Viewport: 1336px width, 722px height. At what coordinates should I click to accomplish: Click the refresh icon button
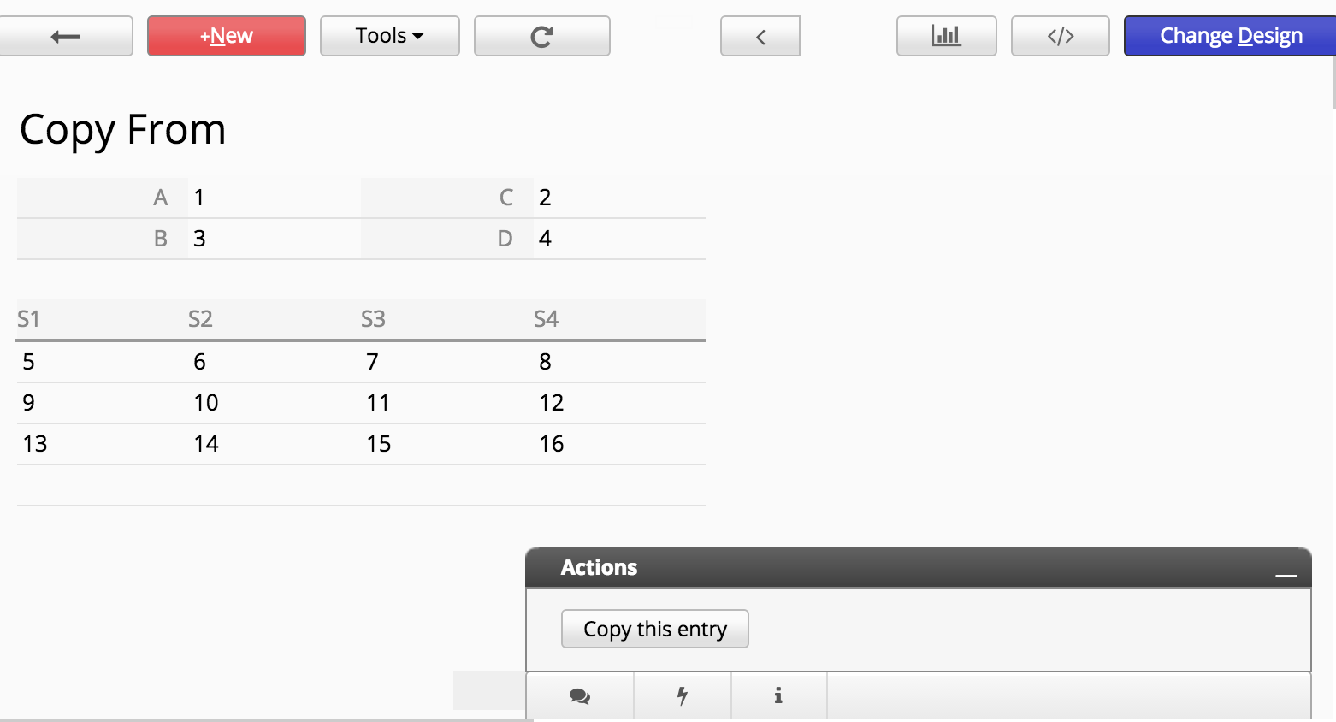[541, 36]
